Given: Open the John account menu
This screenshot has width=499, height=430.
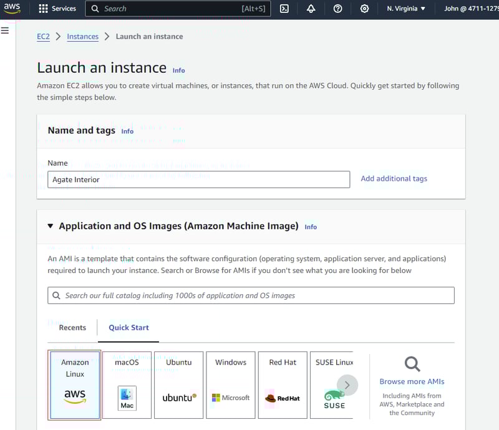Looking at the screenshot, I should tap(472, 9).
